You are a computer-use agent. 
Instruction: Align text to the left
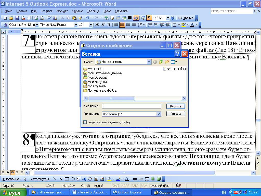coord(116,25)
